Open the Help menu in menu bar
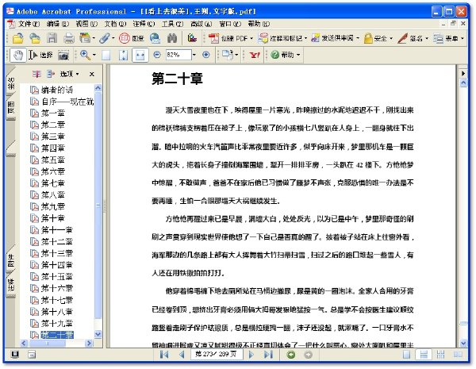The height and width of the screenshot is (369, 476). 259,24
